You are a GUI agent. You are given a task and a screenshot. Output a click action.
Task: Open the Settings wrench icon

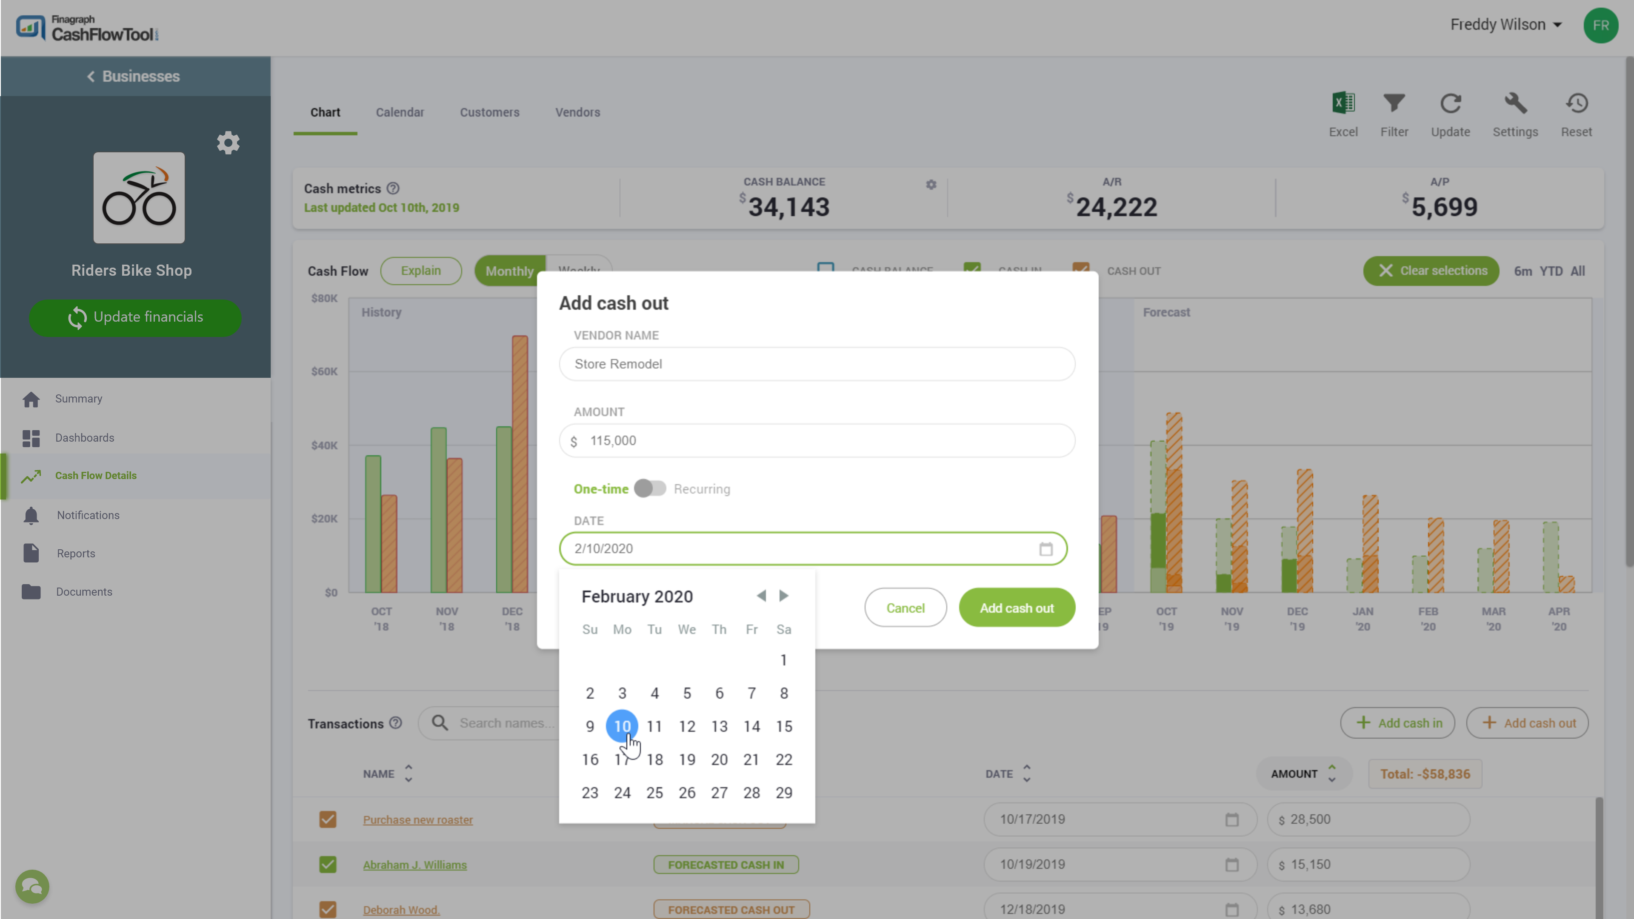point(1515,103)
